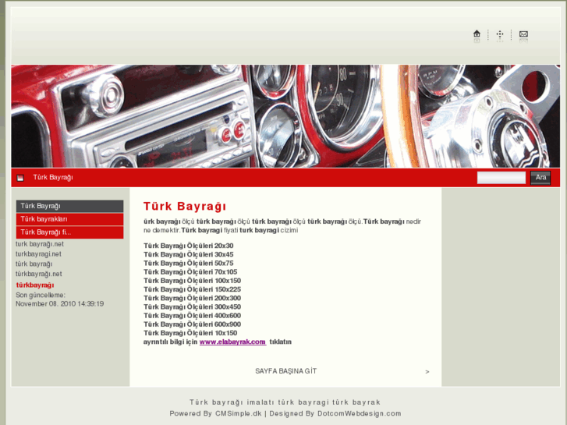This screenshot has height=425, width=567.
Task: Click text Türk Bayrağı Ölçüleri 400x600
Action: [192, 315]
